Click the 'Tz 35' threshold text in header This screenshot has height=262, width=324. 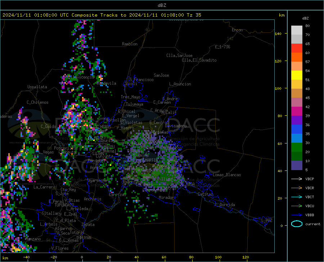(194, 15)
